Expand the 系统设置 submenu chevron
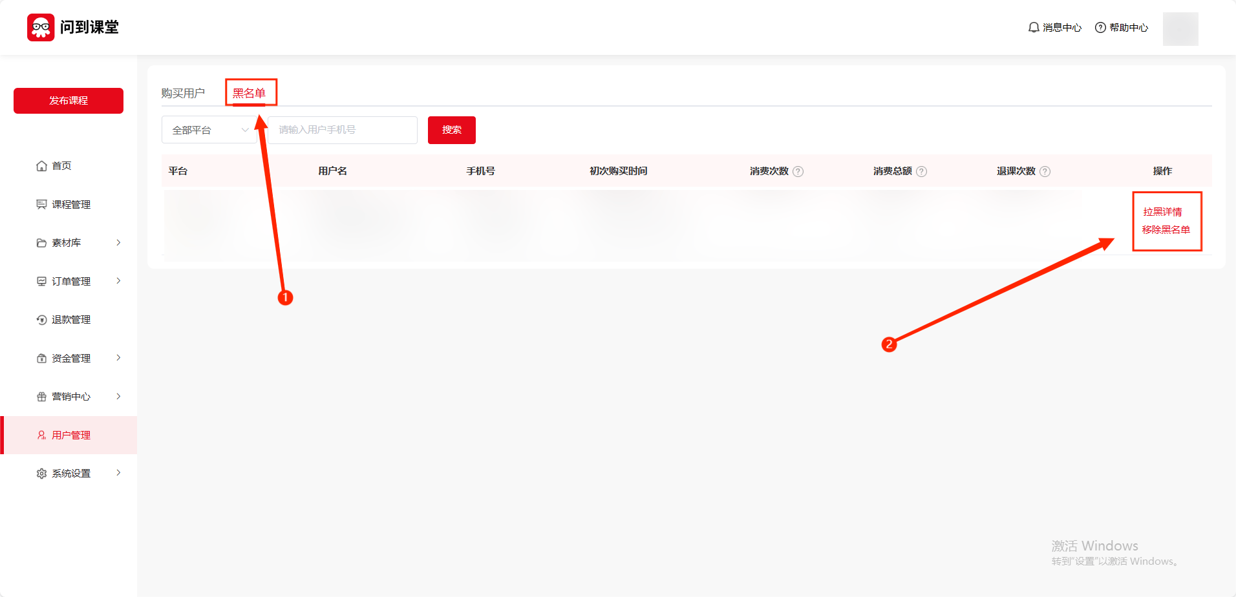1236x597 pixels. (x=118, y=472)
